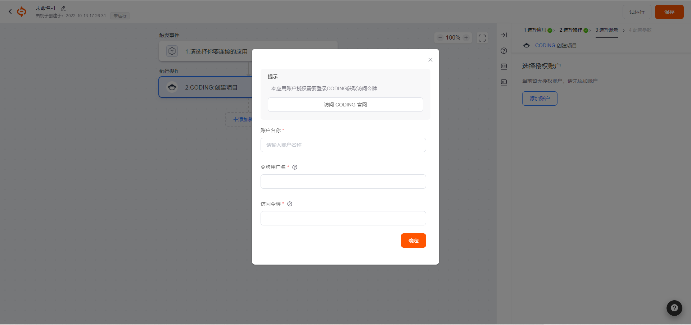The image size is (691, 325).
Task: Click the pencil icon to rename 未命名-1
Action: coord(63,8)
